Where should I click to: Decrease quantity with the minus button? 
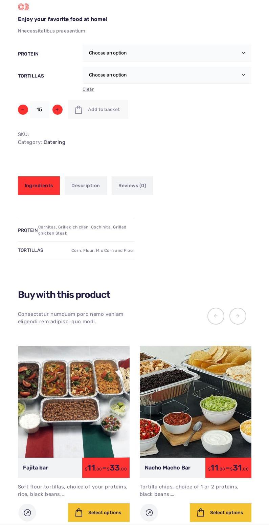coord(23,110)
